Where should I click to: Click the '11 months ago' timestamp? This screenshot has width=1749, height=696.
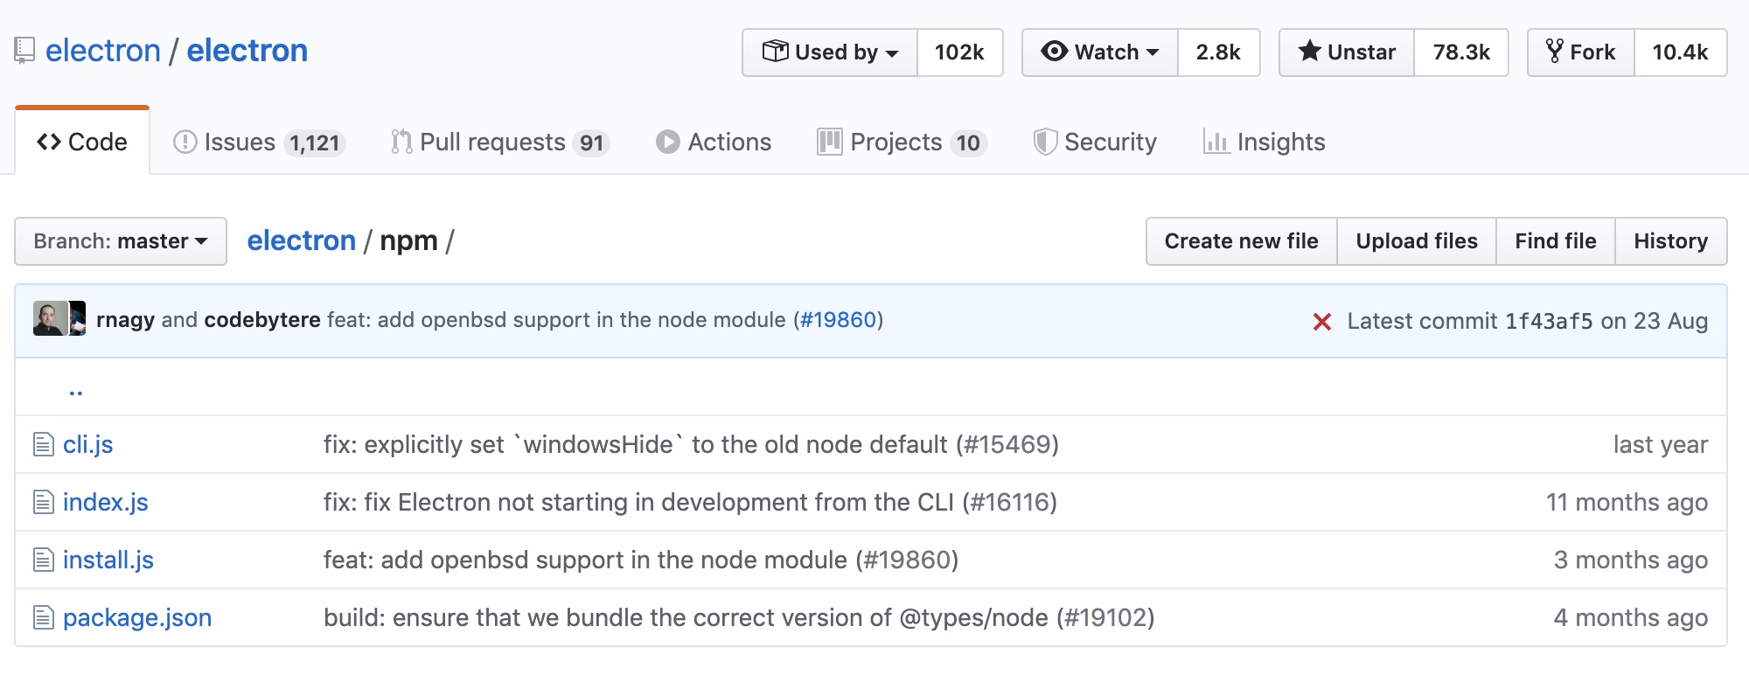[1627, 503]
